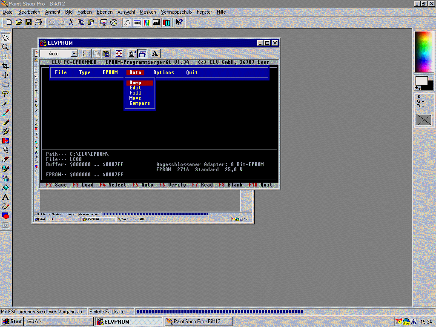
Task: Click the Paste icon in Paint Shop Pro toolbar
Action: coord(91,22)
